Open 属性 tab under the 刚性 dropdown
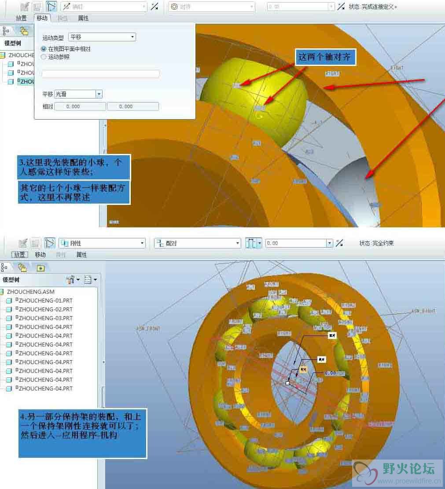Viewport: 445px width, 489px height. (81, 255)
